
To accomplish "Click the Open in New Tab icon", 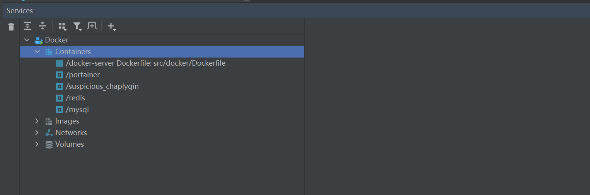I will click(92, 26).
